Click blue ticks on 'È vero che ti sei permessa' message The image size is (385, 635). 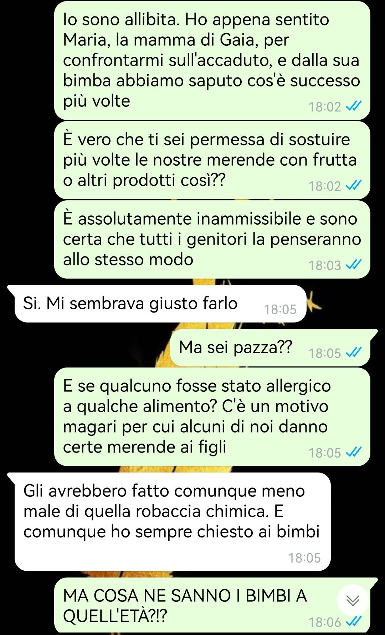click(x=354, y=185)
